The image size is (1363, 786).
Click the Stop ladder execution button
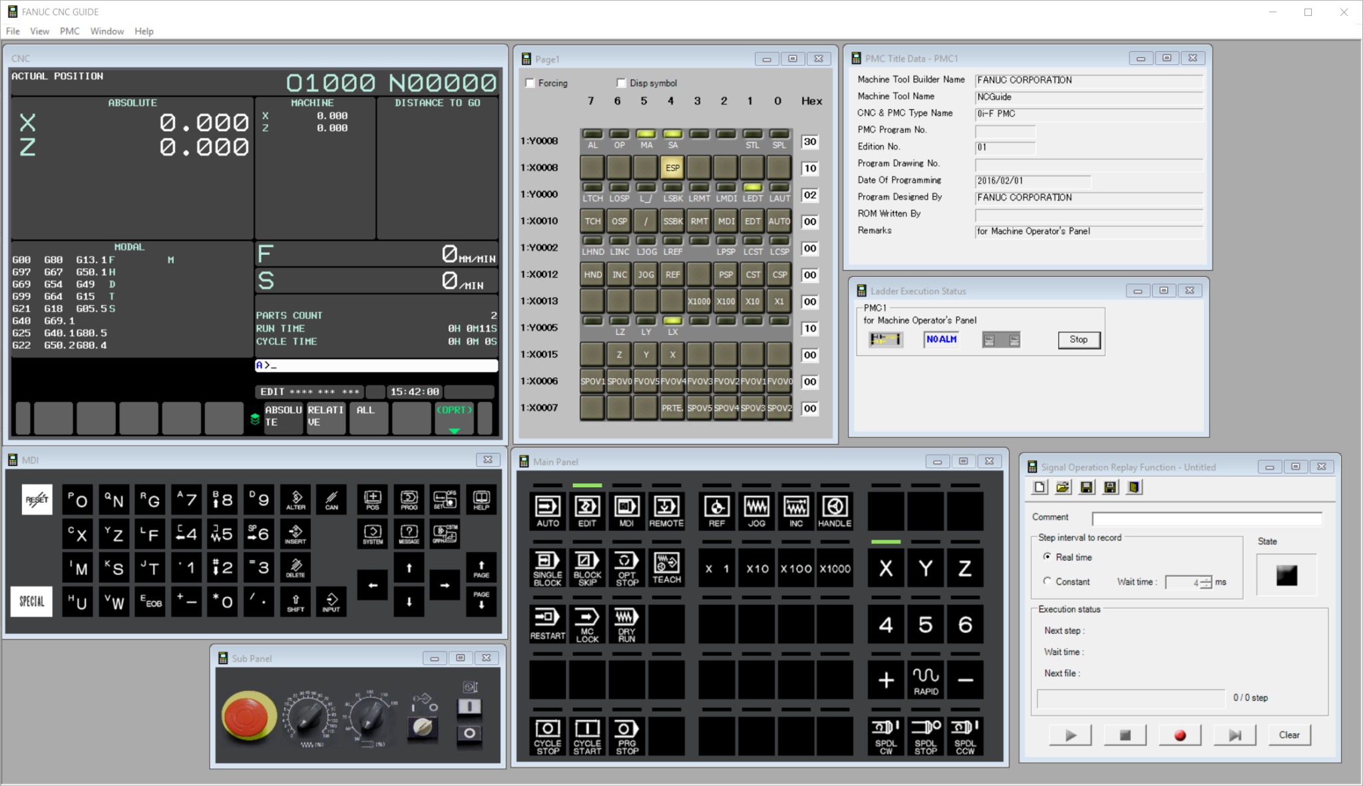point(1078,339)
